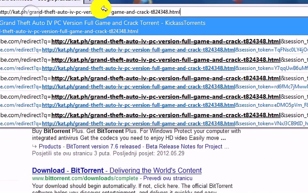The width and height of the screenshot is (308, 193).
Task: Open the 'Beta Release Notes for Project' link
Action: click(184, 147)
